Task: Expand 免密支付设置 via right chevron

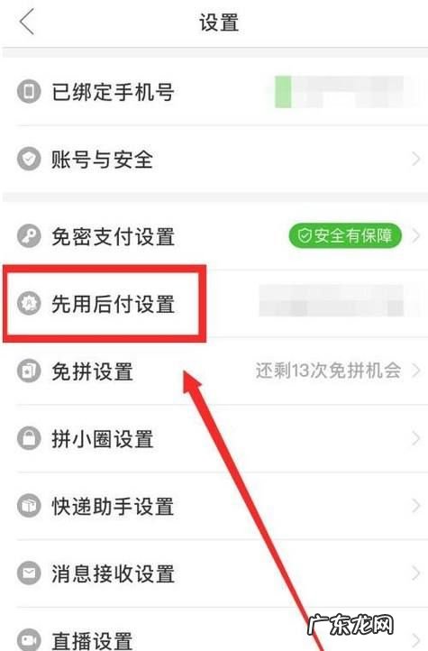Action: point(416,236)
